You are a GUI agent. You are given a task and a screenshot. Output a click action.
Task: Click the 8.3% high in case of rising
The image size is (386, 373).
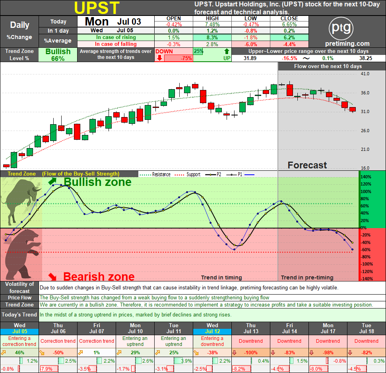[x=212, y=37]
